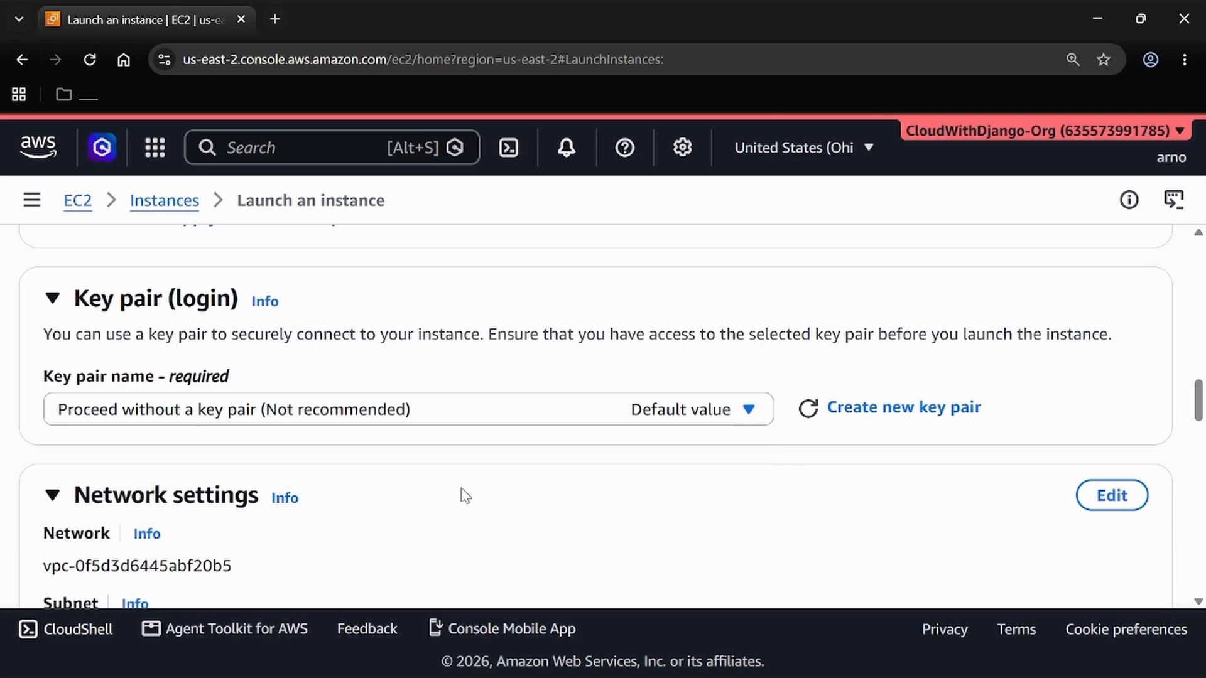Open the AWS home logo
The image size is (1206, 678).
click(x=38, y=148)
